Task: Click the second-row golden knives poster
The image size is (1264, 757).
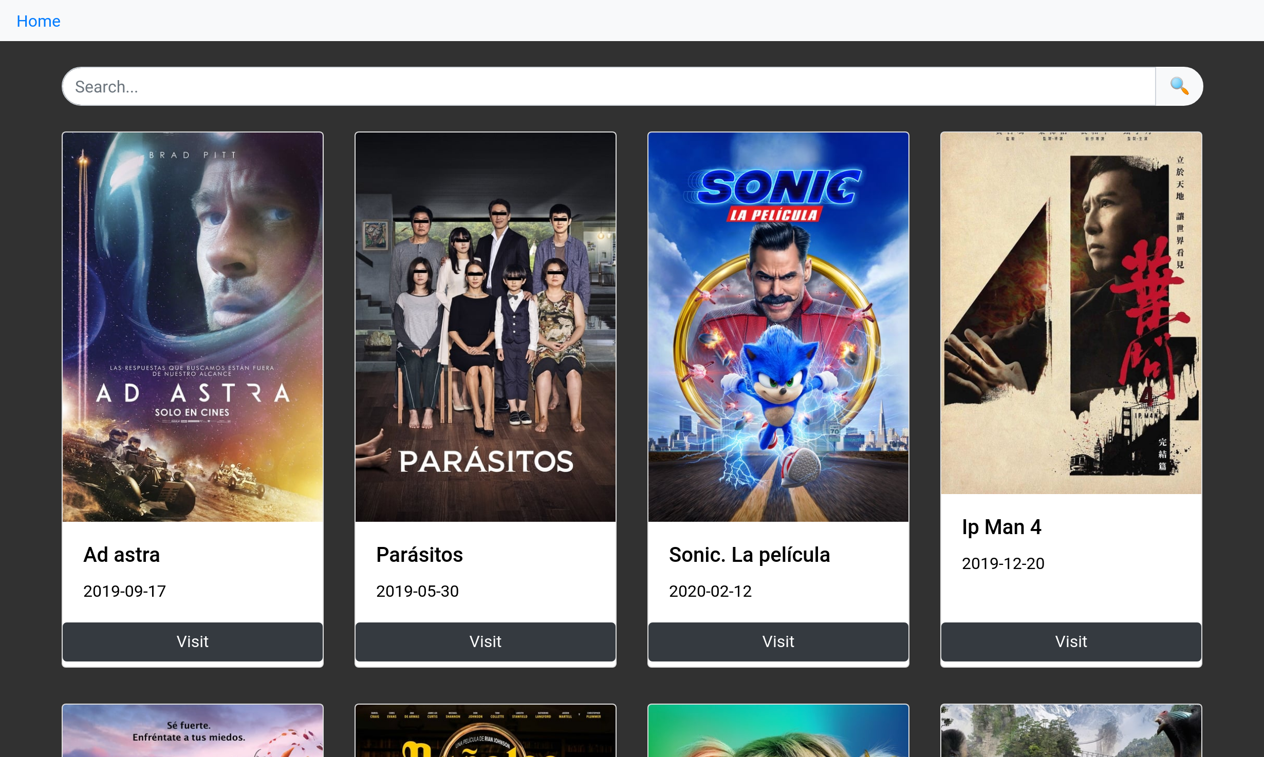Action: pyautogui.click(x=486, y=730)
